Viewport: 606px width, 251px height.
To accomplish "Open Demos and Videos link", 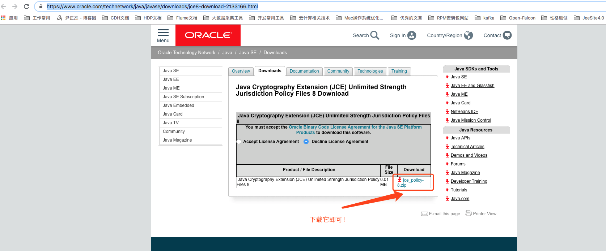I will pos(469,155).
